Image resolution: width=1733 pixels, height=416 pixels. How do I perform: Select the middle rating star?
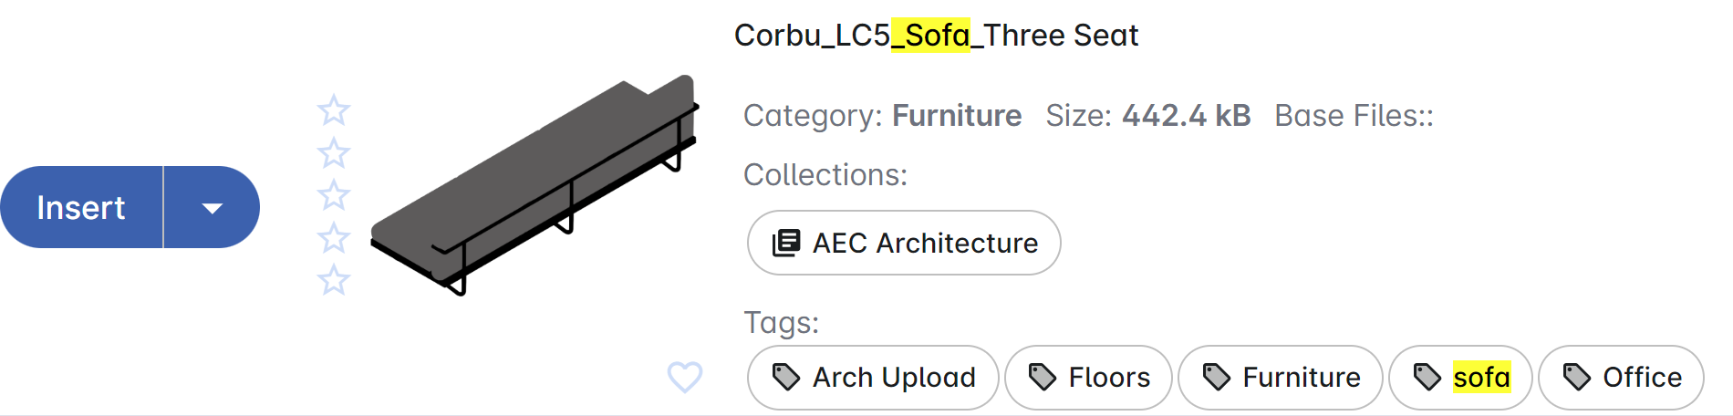click(x=334, y=195)
